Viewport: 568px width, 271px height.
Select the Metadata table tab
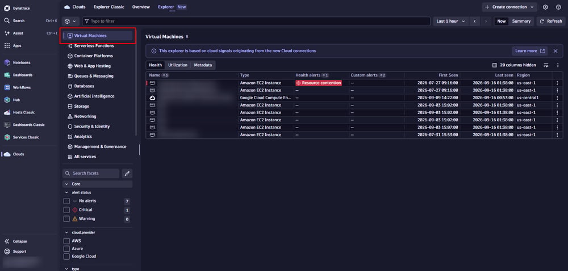point(203,65)
